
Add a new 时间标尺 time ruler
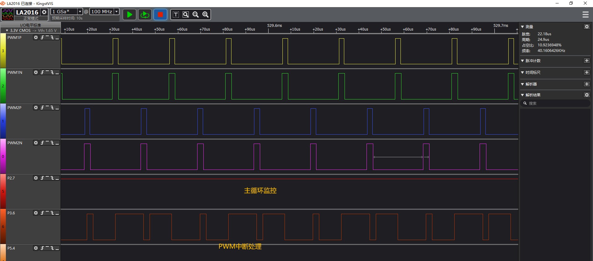[x=587, y=72]
